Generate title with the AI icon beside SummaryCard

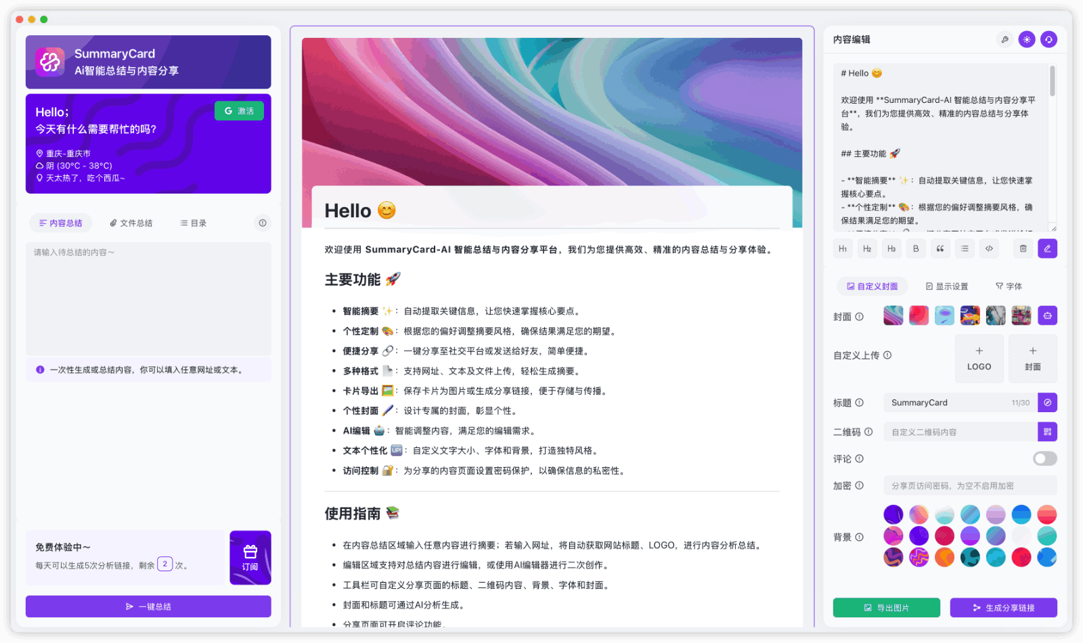[1047, 402]
